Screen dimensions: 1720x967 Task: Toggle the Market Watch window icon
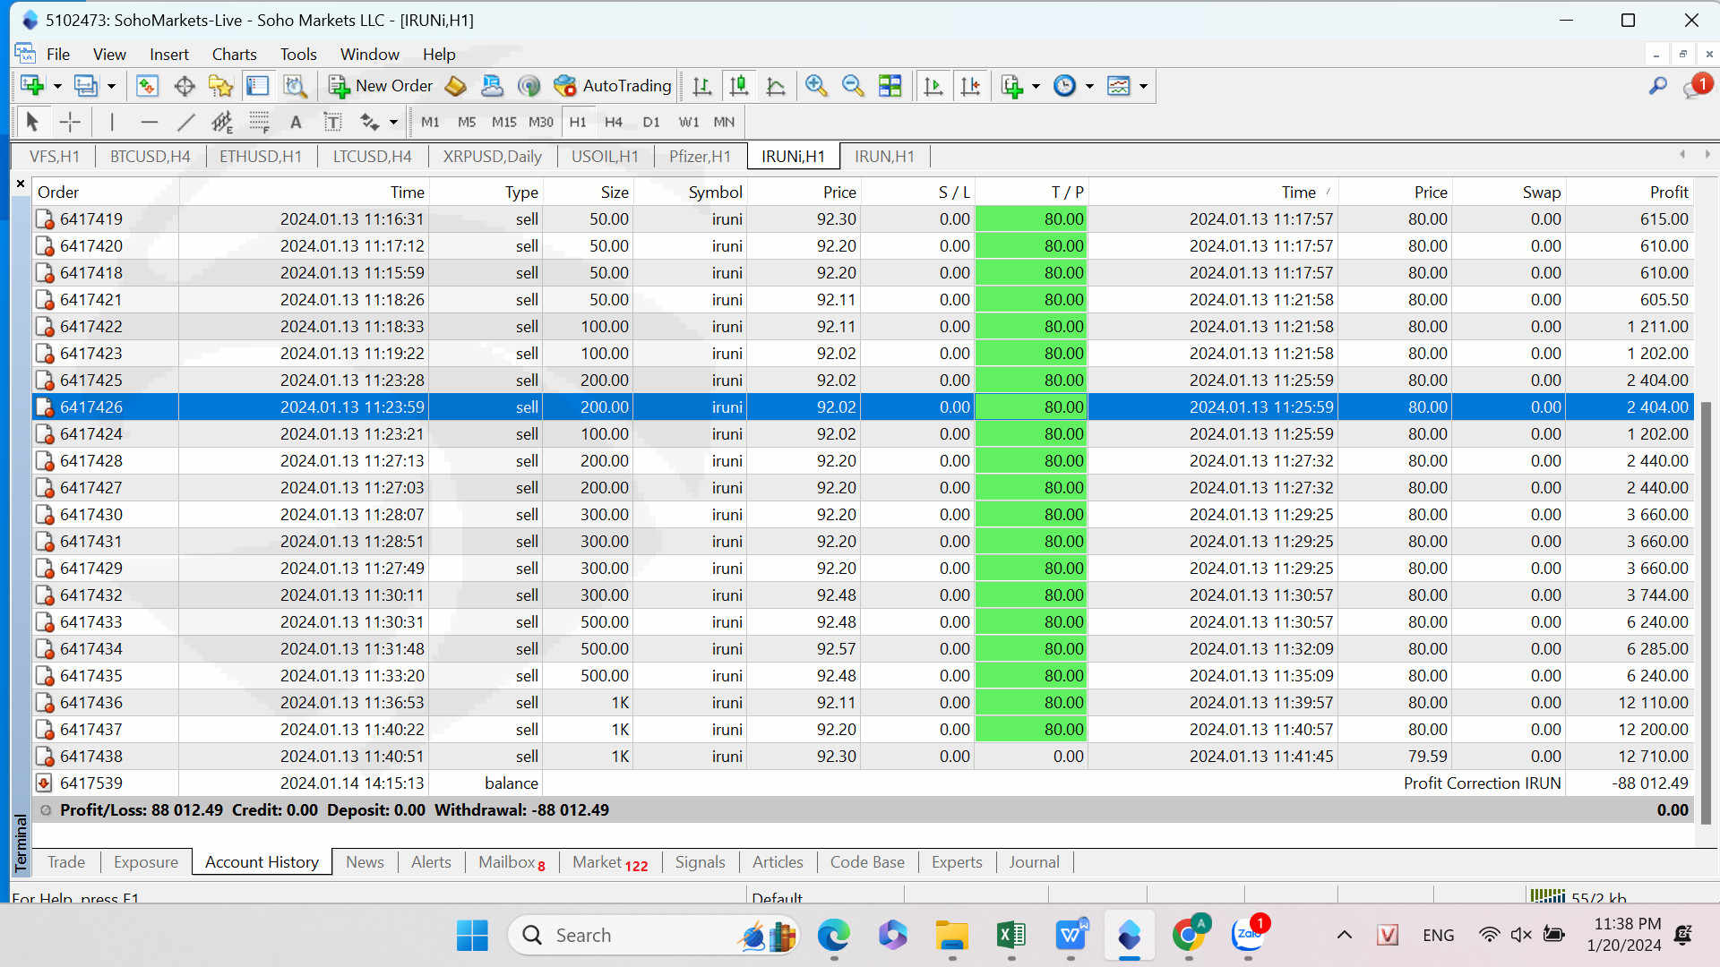(147, 86)
